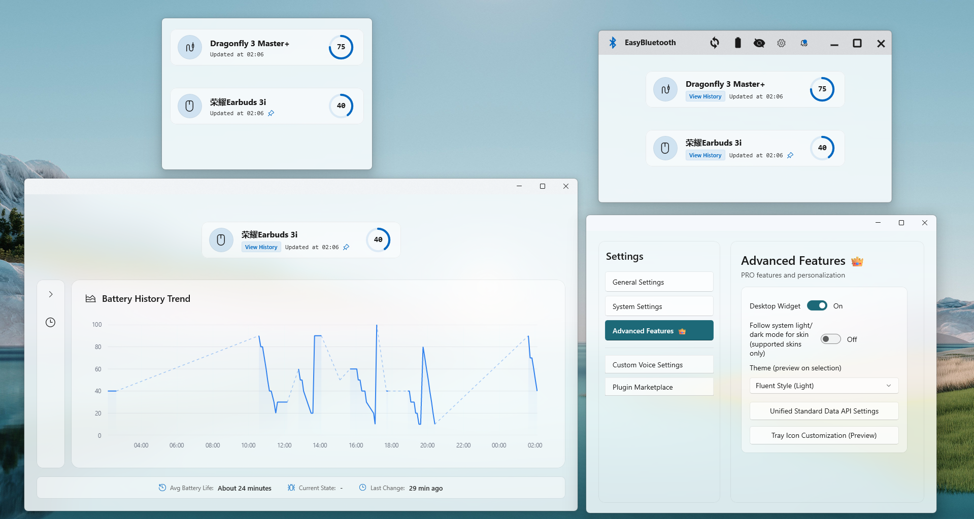Select General Settings in the settings list
This screenshot has height=519, width=974.
[659, 282]
